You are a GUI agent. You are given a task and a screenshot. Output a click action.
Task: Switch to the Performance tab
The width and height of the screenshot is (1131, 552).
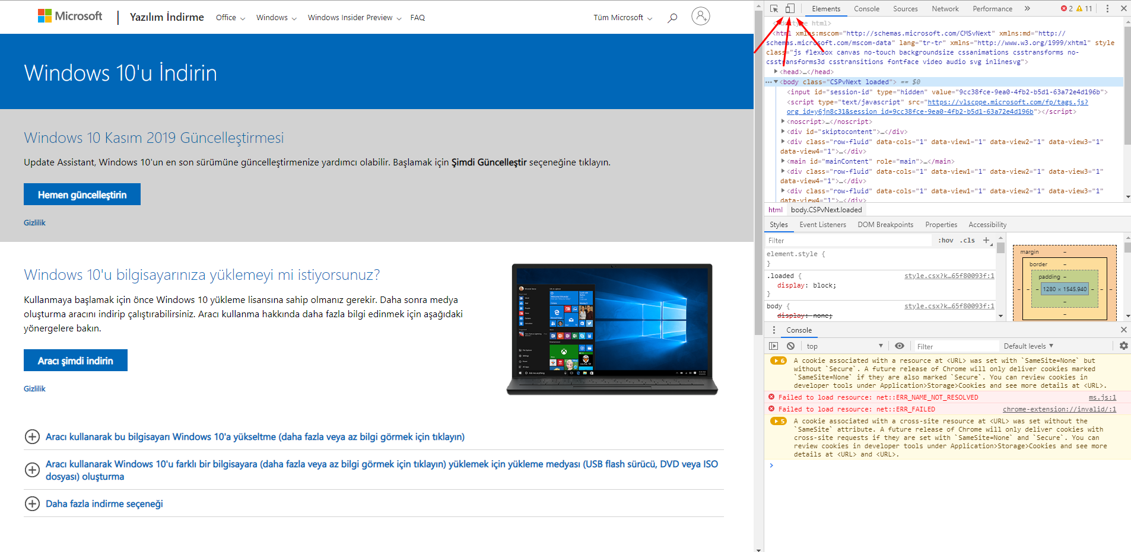(992, 9)
